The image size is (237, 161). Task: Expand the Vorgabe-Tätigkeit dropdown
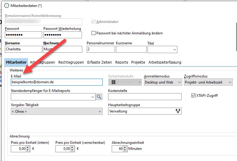coord(100,112)
